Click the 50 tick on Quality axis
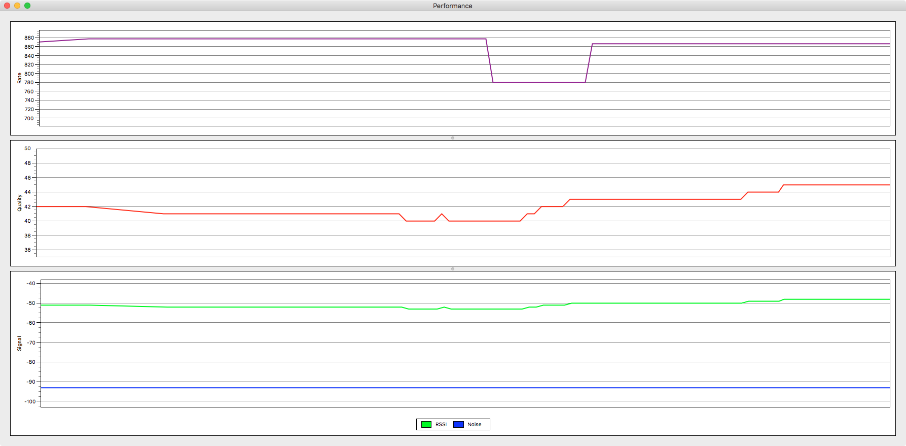906x446 pixels. (x=27, y=149)
